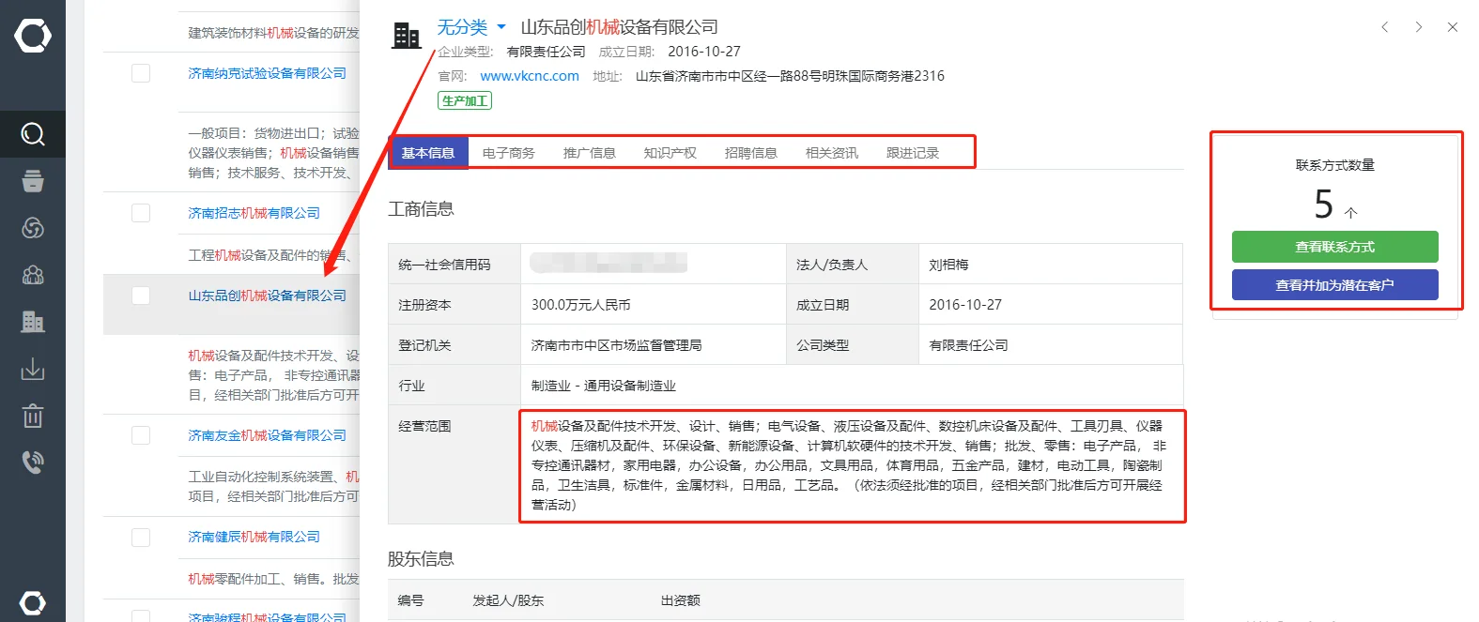The image size is (1479, 622).
Task: Open the stacked inbox sidebar icon
Action: click(x=33, y=181)
